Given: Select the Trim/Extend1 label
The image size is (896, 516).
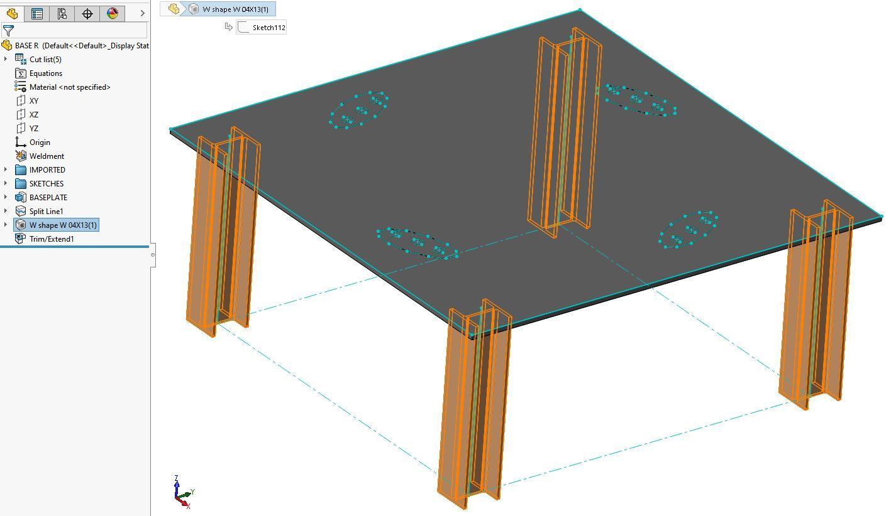Looking at the screenshot, I should (52, 239).
